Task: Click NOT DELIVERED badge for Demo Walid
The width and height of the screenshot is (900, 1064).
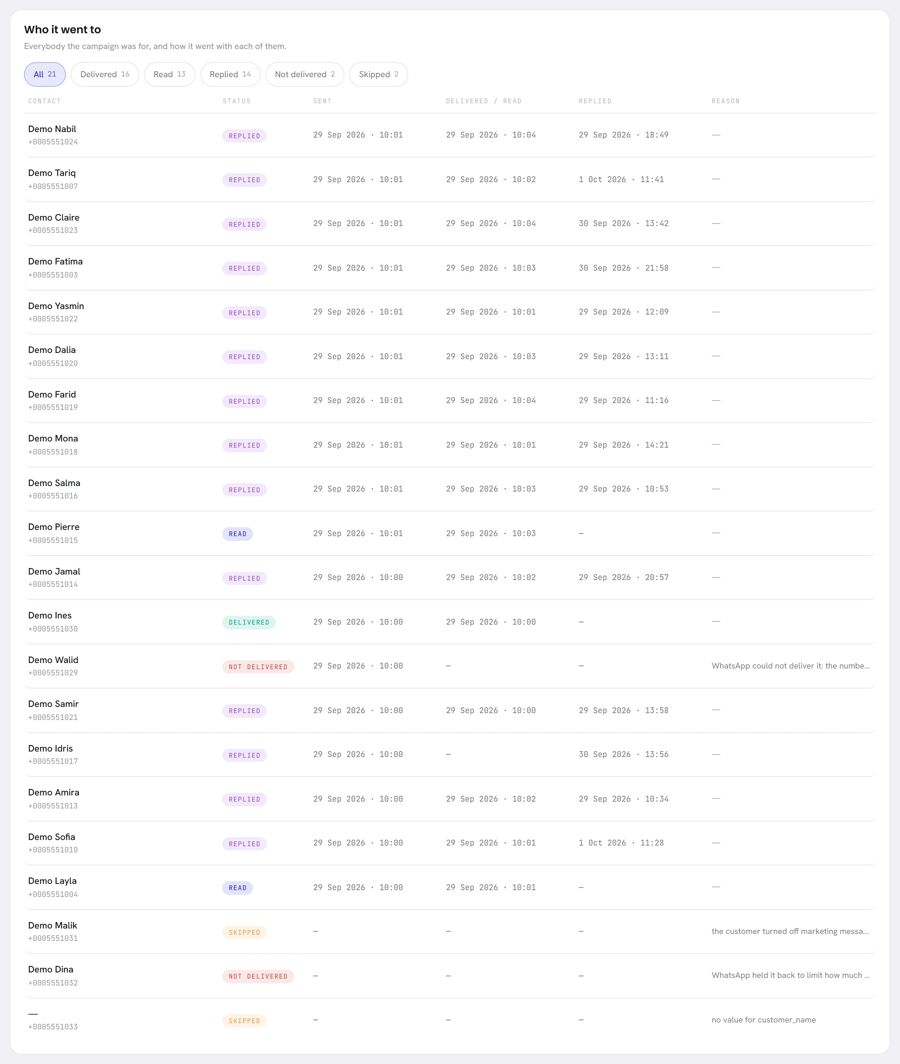Action: 258,667
